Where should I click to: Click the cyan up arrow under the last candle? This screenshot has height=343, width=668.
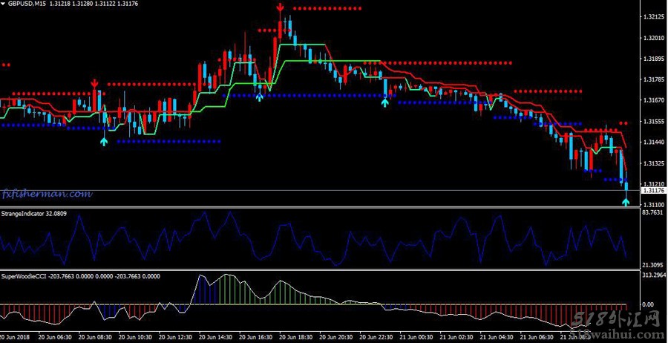click(x=626, y=201)
